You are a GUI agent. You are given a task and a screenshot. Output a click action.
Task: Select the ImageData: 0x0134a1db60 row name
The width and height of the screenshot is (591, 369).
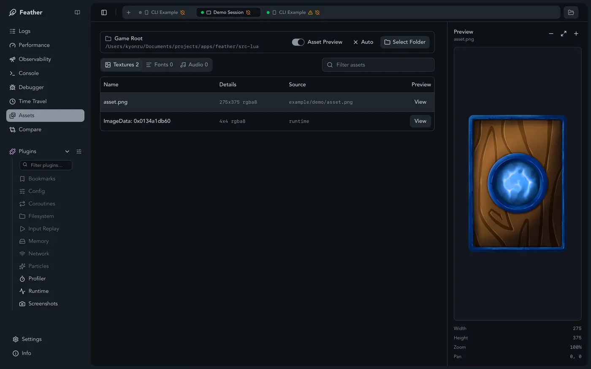click(137, 121)
